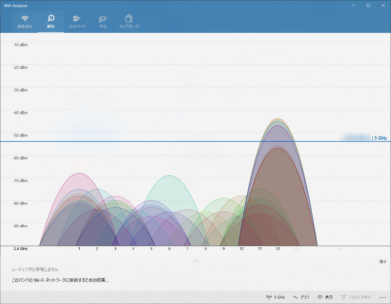Open the 接続済み (Connected) tab

coord(25,22)
